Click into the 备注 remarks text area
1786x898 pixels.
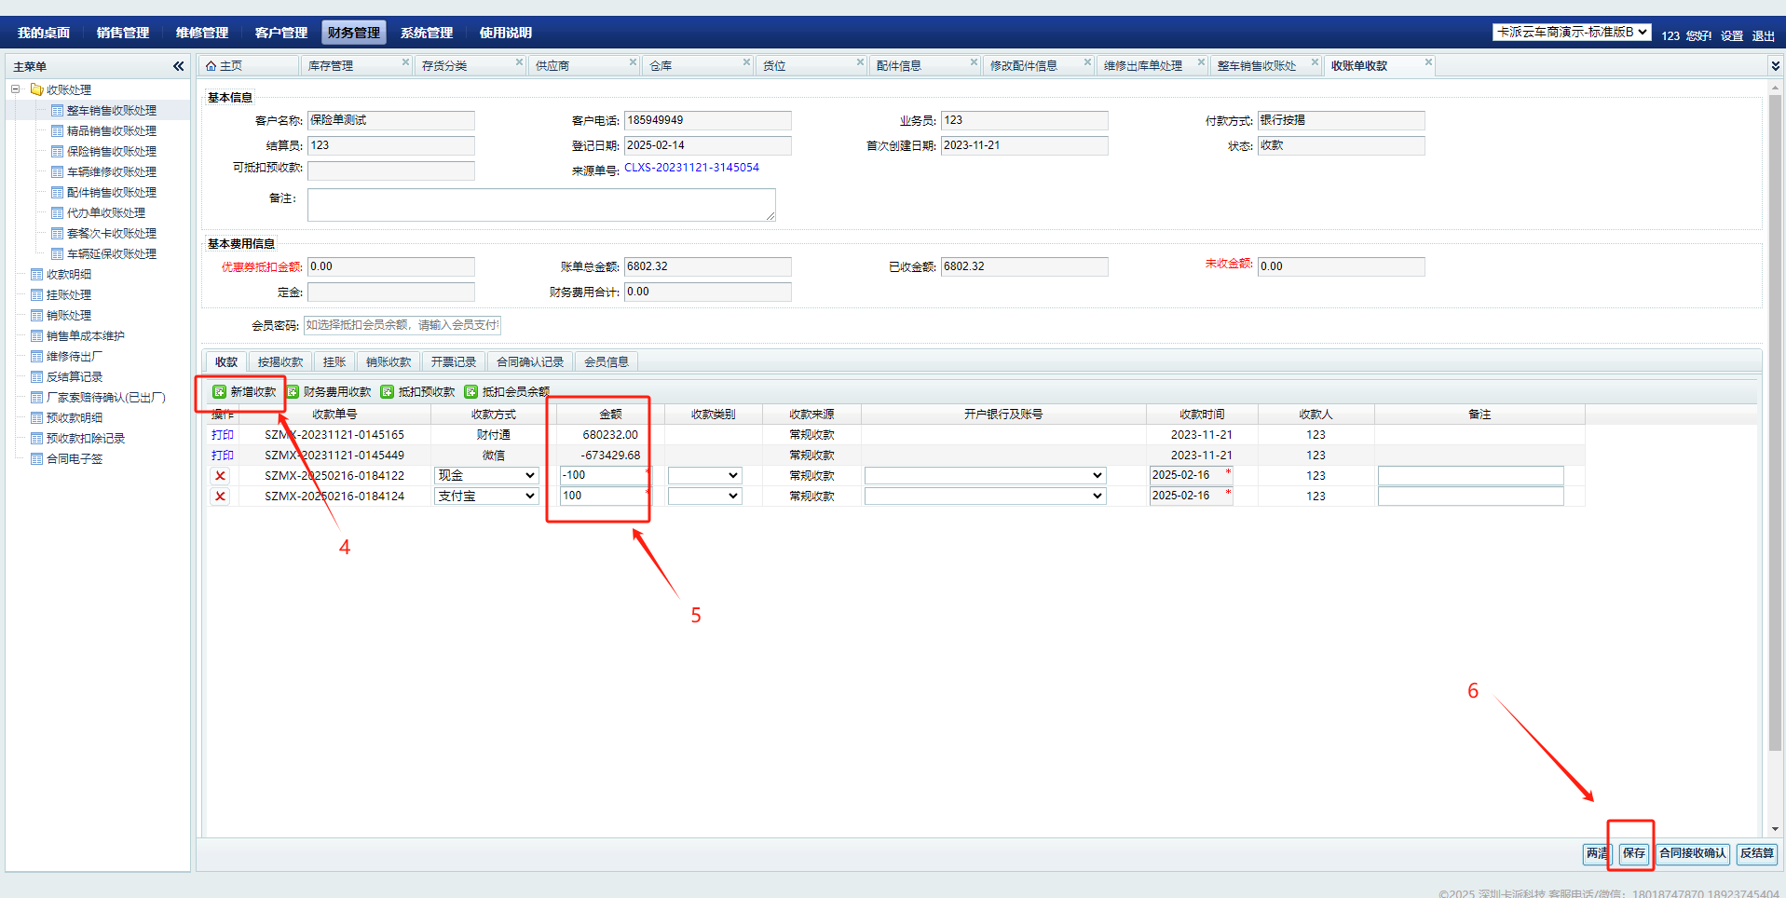(540, 205)
